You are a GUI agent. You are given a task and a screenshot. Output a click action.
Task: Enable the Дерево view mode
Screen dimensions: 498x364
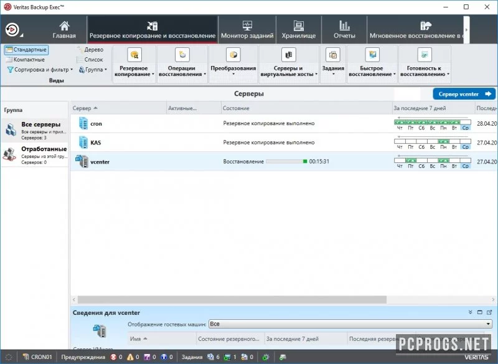pos(90,50)
